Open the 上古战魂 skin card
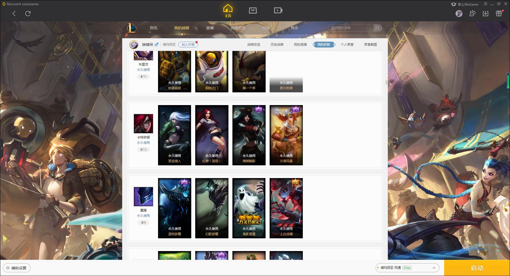510x276 pixels. (286, 208)
